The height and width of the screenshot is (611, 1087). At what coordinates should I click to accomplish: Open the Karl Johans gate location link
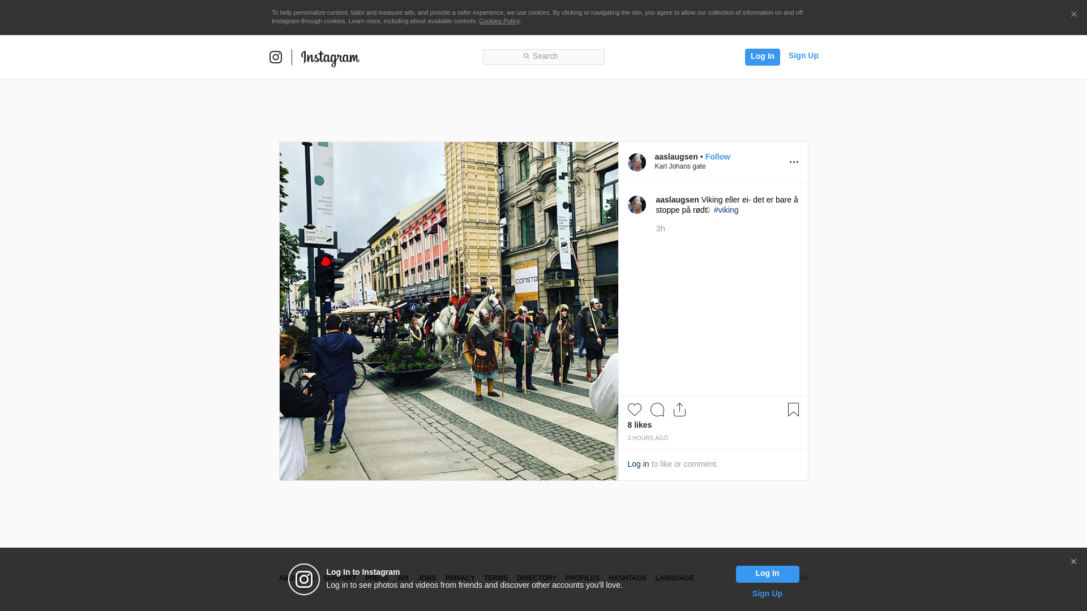click(x=680, y=166)
